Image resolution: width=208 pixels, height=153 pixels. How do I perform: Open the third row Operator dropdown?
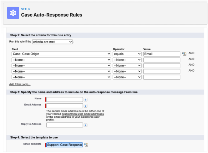(x=127, y=66)
